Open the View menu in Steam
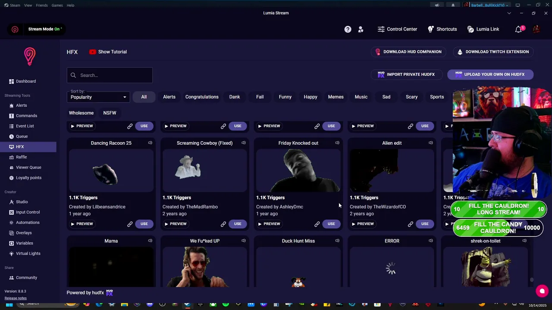 click(x=28, y=5)
